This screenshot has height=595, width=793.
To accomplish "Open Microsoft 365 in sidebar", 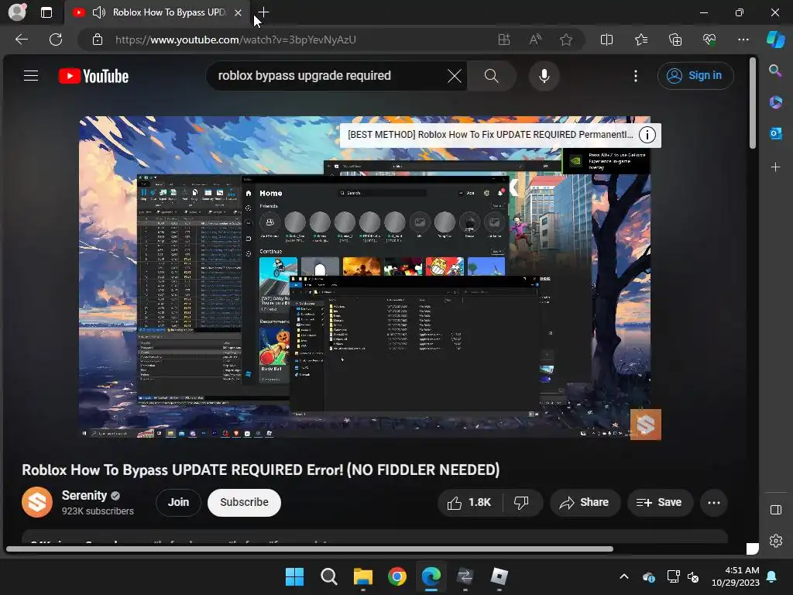I will coord(775,102).
